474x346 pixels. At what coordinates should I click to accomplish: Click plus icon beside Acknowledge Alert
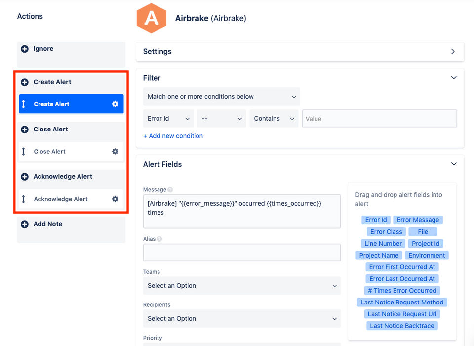25,177
